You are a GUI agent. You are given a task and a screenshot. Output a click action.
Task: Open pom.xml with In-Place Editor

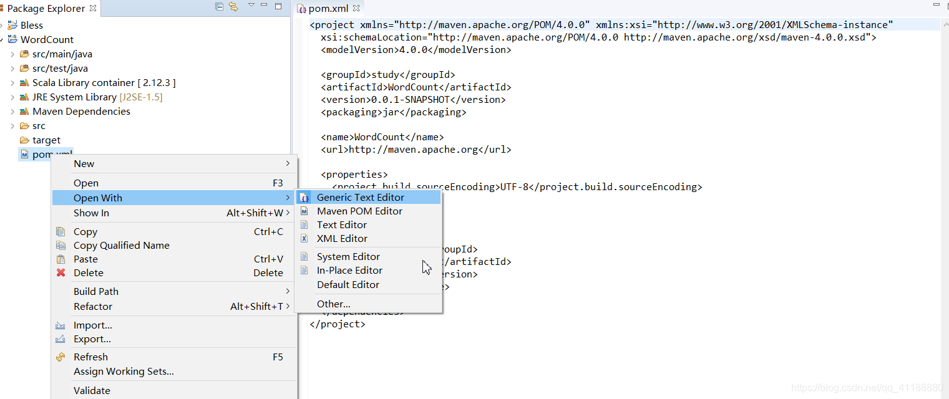(368, 270)
